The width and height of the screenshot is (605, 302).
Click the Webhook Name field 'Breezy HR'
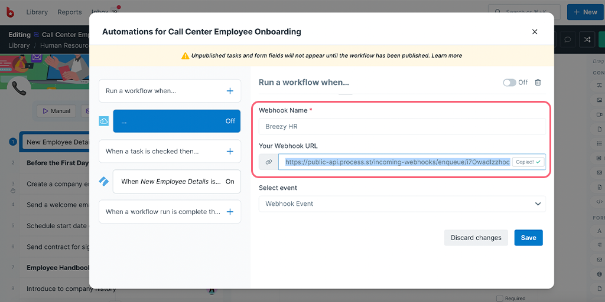402,126
